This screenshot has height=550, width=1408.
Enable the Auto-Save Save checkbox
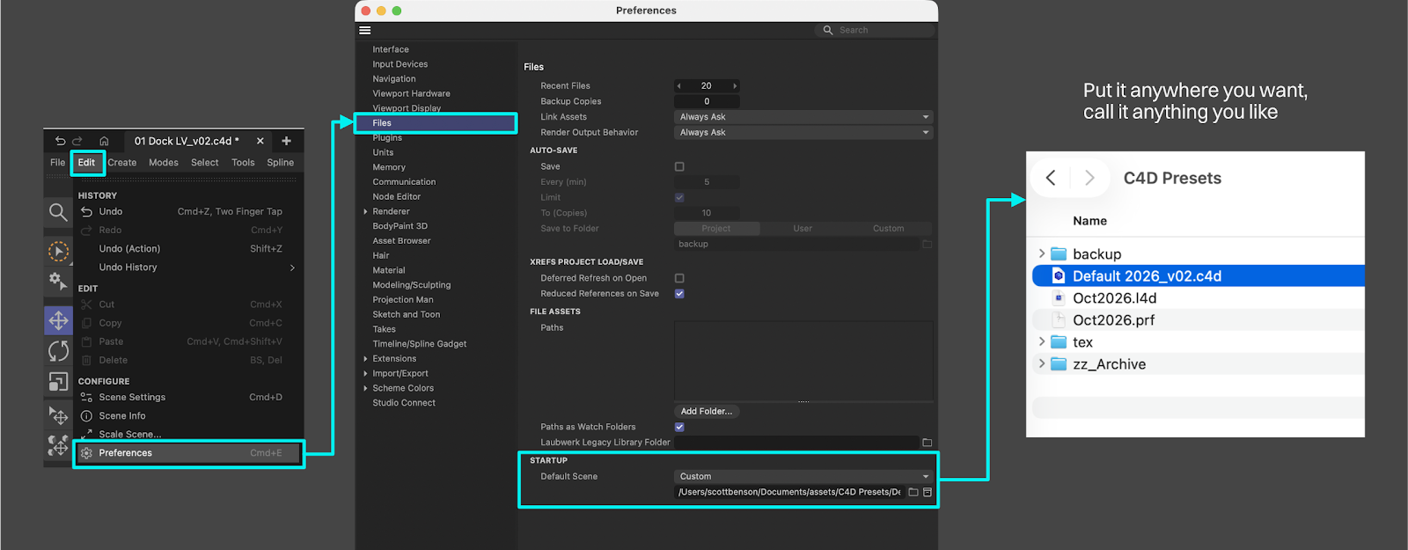click(679, 166)
